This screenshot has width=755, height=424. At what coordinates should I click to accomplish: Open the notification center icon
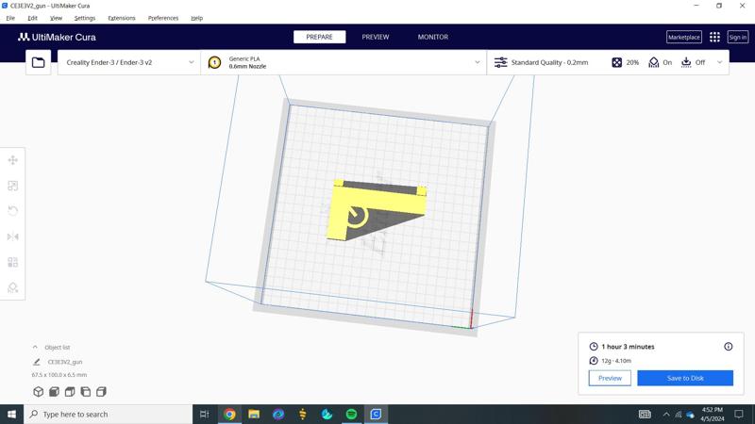pyautogui.click(x=739, y=414)
